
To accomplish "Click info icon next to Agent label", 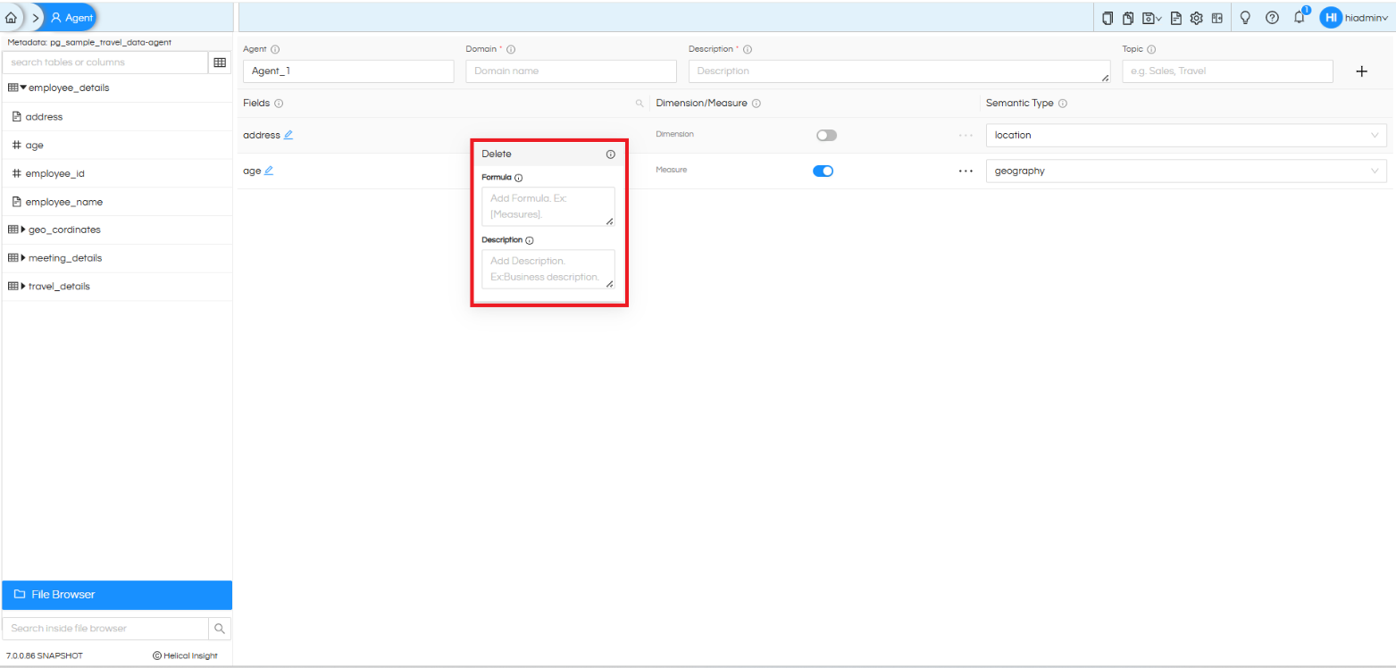I will 275,49.
